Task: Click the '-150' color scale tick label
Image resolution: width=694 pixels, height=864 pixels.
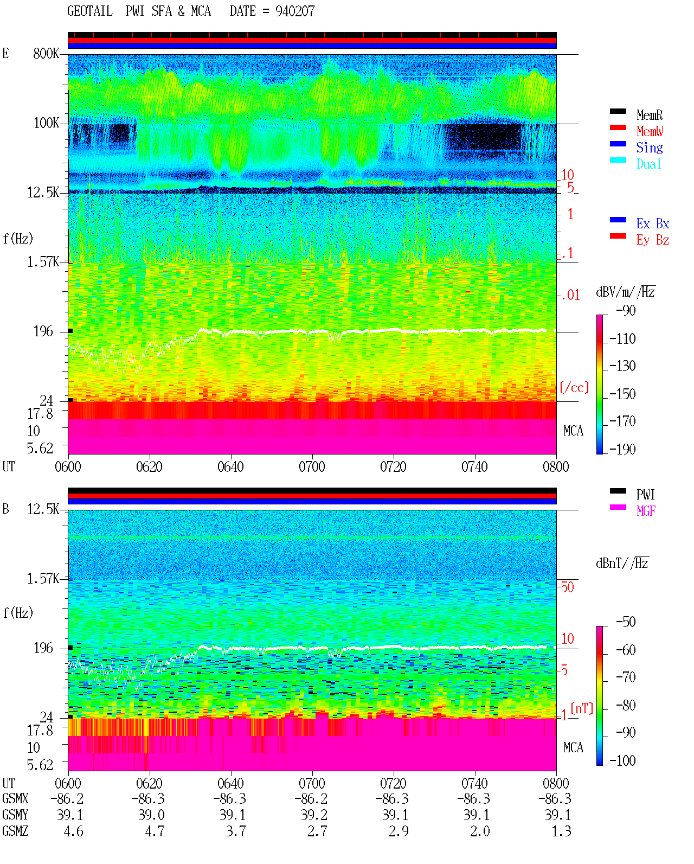Action: tap(622, 394)
